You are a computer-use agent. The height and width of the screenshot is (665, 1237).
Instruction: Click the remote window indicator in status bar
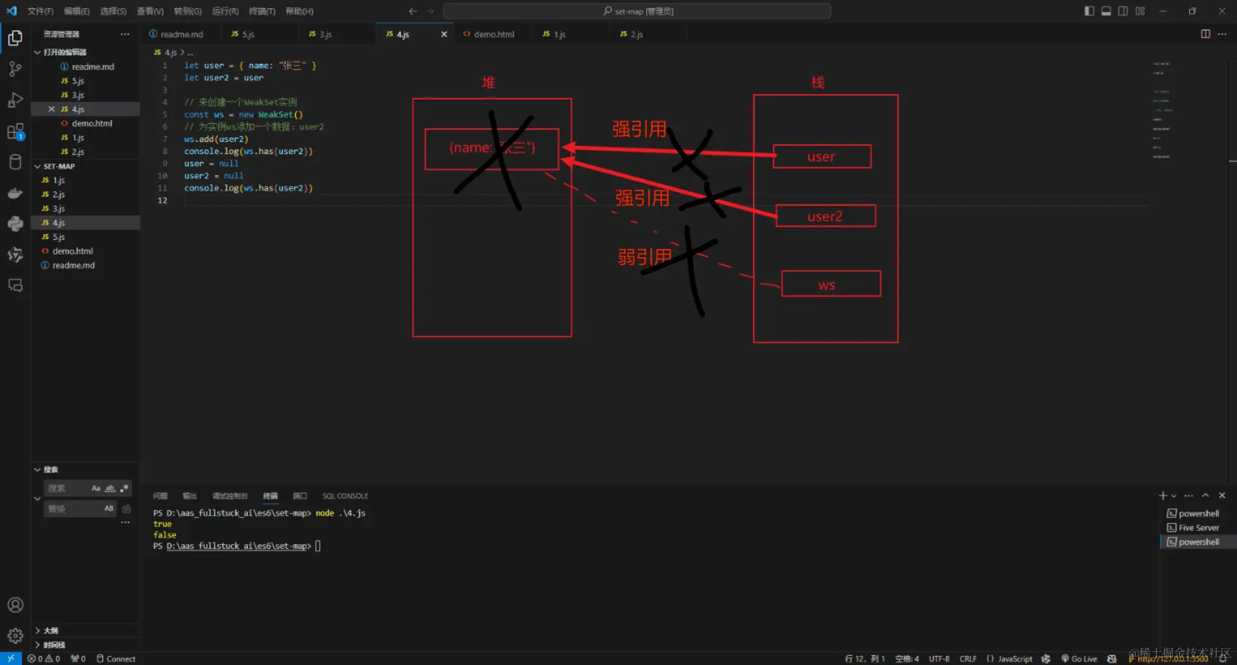(x=11, y=659)
